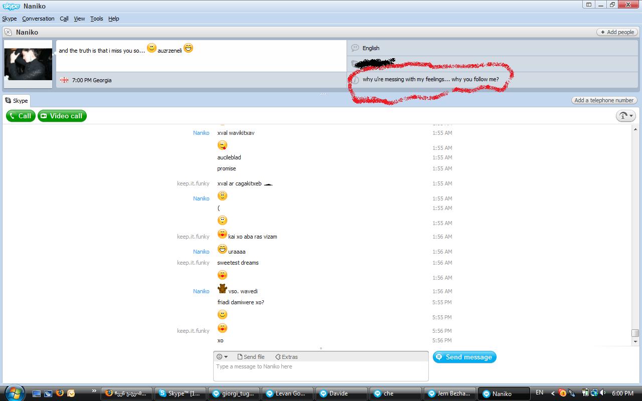Start a voice call with Naniko
The width and height of the screenshot is (642, 401).
point(20,116)
